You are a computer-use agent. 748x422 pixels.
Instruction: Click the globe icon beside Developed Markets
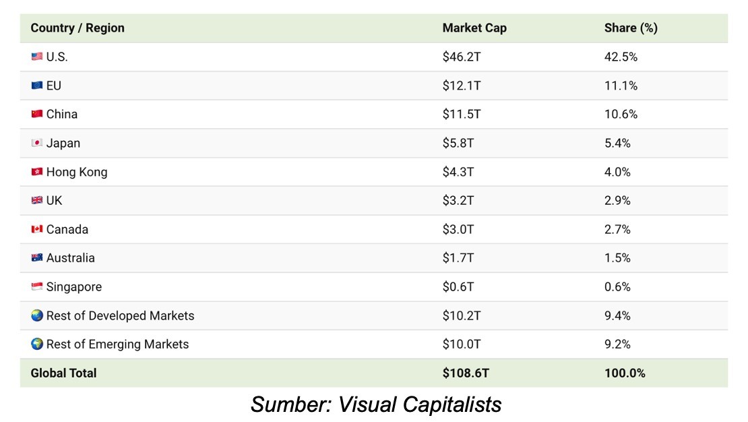pos(37,315)
